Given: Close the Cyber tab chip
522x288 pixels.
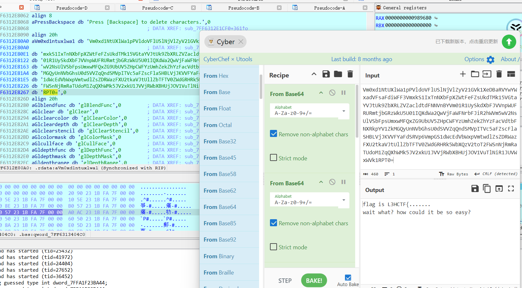Looking at the screenshot, I should point(241,42).
